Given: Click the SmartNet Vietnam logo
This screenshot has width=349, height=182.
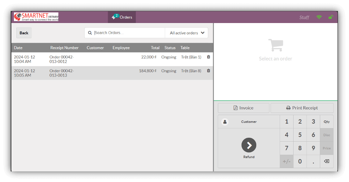Looking at the screenshot, I should click(x=36, y=17).
